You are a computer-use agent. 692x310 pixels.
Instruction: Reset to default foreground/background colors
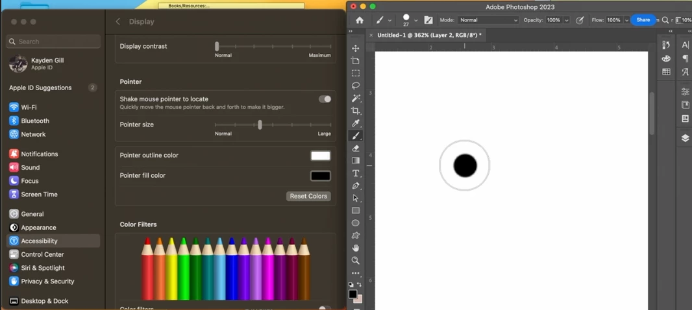pyautogui.click(x=351, y=285)
